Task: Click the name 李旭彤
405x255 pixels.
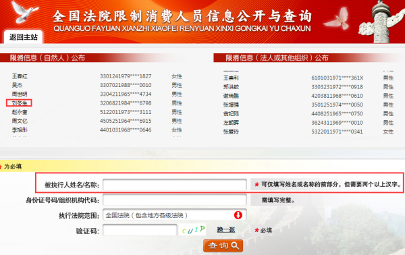Action: pos(20,130)
